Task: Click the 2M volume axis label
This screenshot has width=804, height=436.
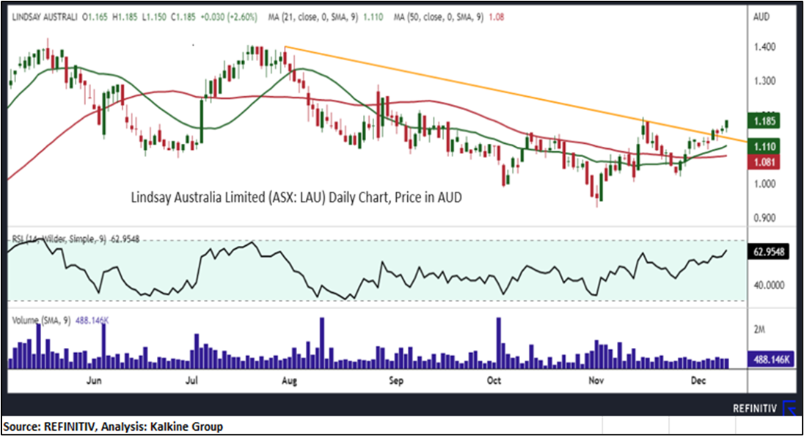Action: point(759,330)
